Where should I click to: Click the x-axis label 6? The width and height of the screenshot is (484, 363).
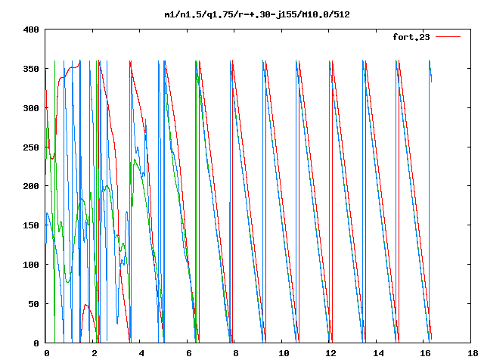coord(188,353)
